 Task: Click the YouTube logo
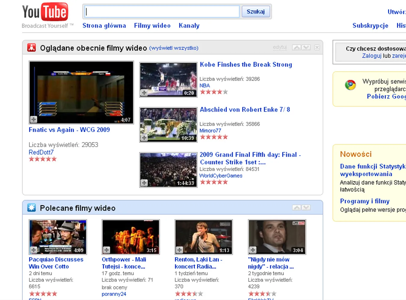pos(45,12)
